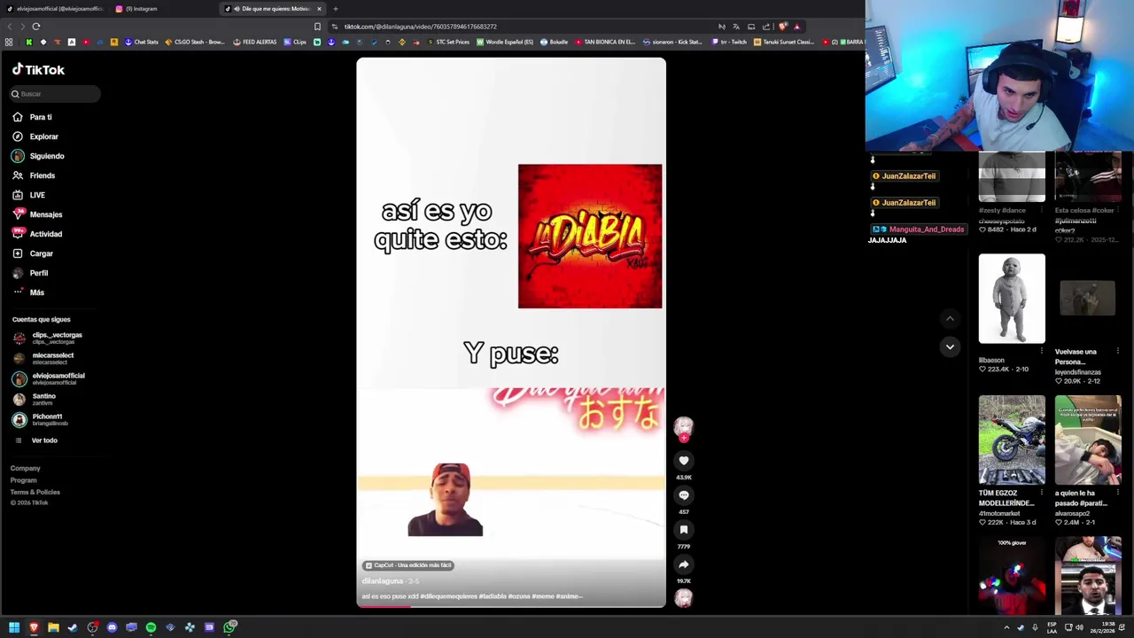Image resolution: width=1134 pixels, height=638 pixels.
Task: Open the LIVE section
Action: [x=28, y=195]
